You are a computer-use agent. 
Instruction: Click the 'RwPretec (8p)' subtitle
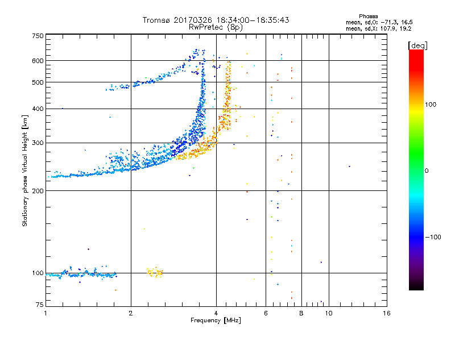point(216,27)
